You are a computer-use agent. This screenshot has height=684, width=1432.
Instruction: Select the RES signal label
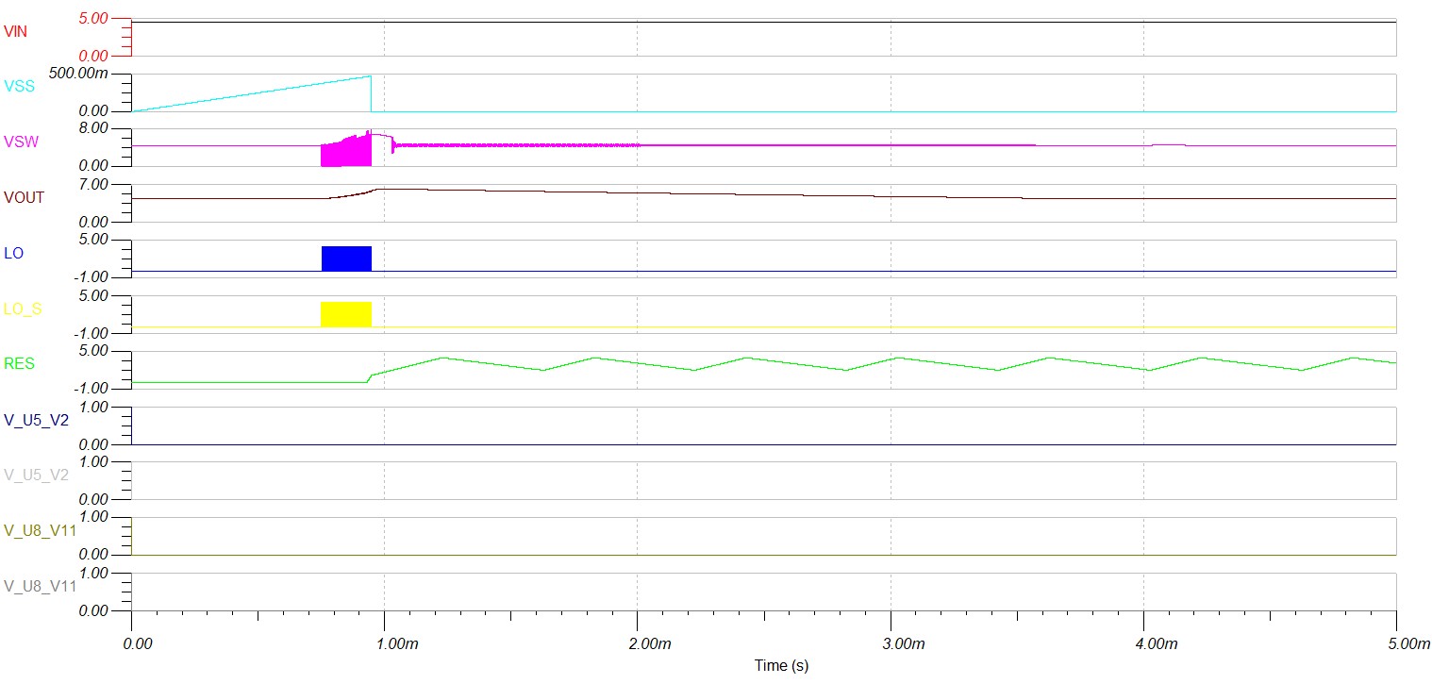click(x=20, y=362)
